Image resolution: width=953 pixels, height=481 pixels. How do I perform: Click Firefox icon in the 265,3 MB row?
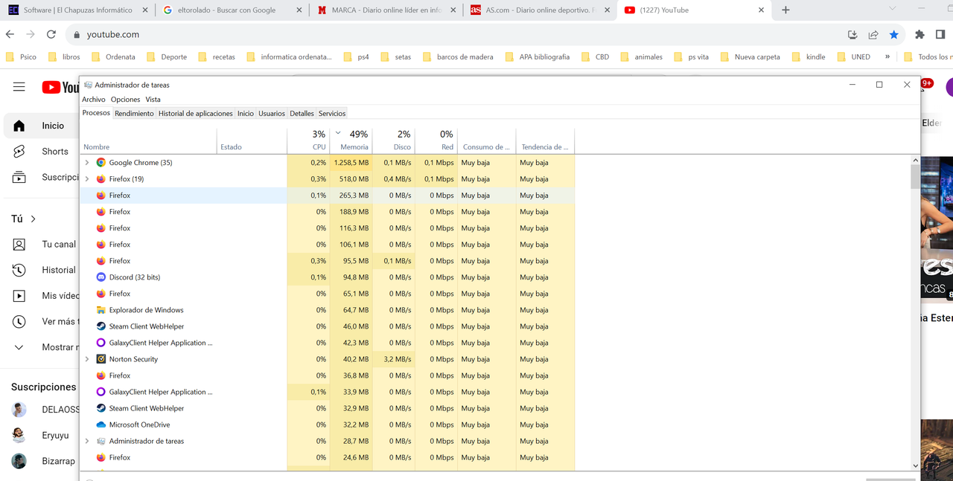coord(101,196)
